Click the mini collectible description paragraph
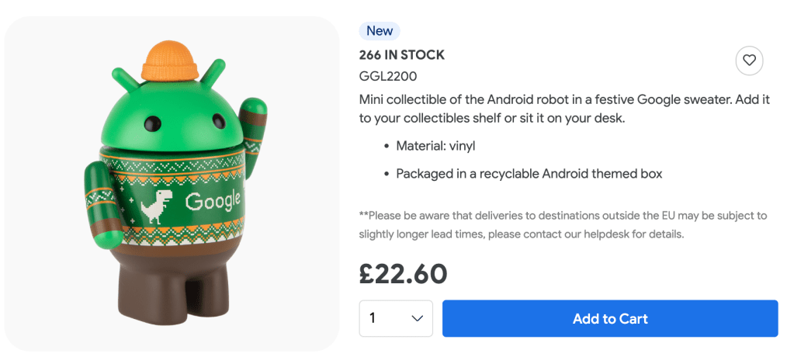 click(550, 109)
